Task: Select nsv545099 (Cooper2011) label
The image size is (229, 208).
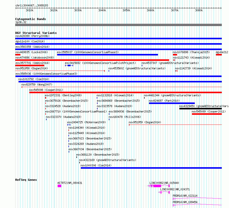Action: (x=209, y=111)
